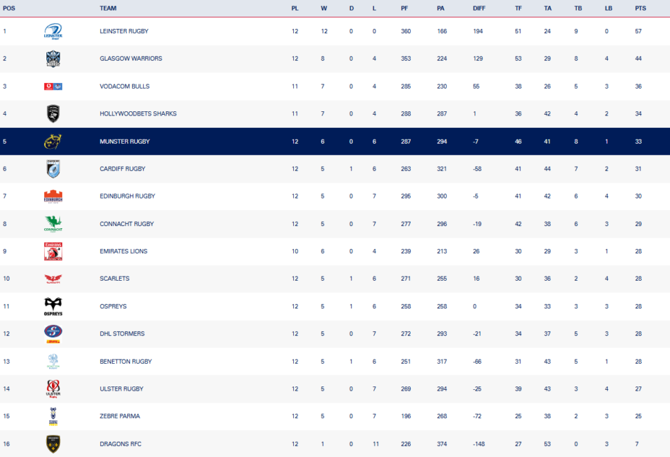Click the Munster Rugby club badge
Screen dimensions: 670x457
click(53, 141)
